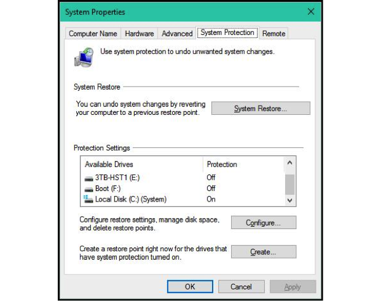Confirm with the OK button
Viewport: 381px width, 301px height.
coord(190,287)
